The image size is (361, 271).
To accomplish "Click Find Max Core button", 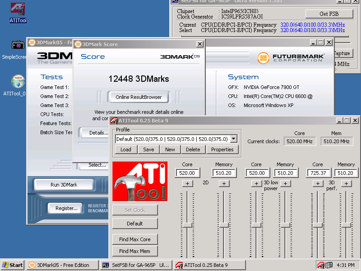I will click(x=135, y=239).
